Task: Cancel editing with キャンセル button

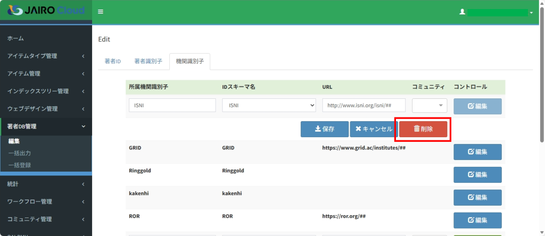Action: (373, 129)
